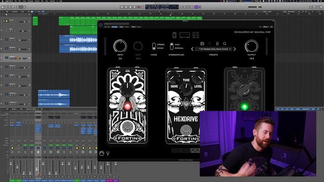The height and width of the screenshot is (182, 324).
Task: Open the Logic Pro X menu
Action: click(x=9, y=1)
